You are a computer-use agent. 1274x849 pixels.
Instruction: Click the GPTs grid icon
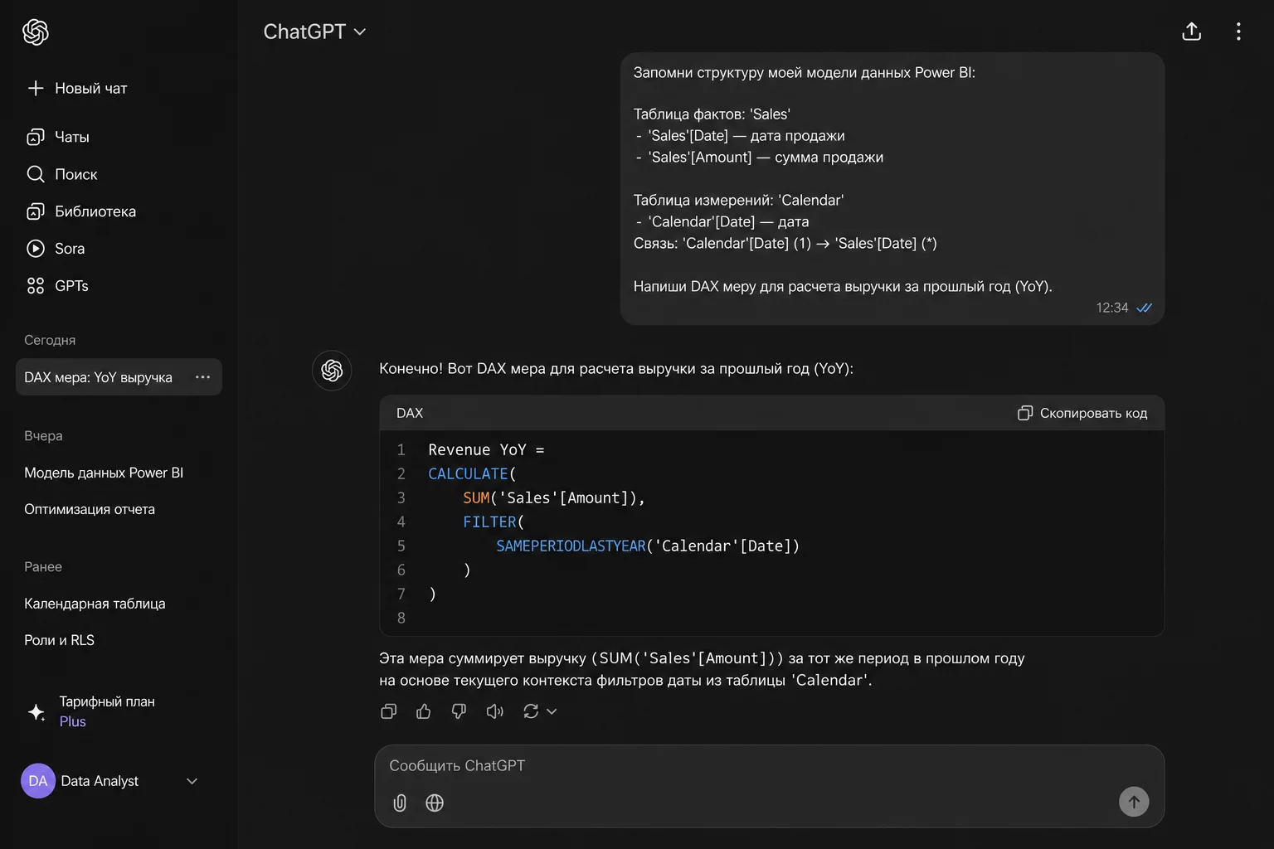36,285
